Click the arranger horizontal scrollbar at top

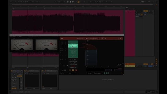coord(82,4)
